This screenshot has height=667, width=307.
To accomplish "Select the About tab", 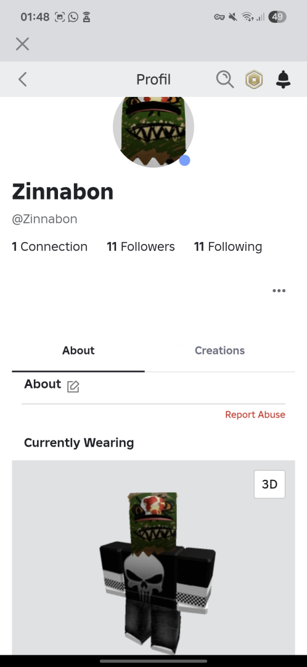I will (x=78, y=351).
